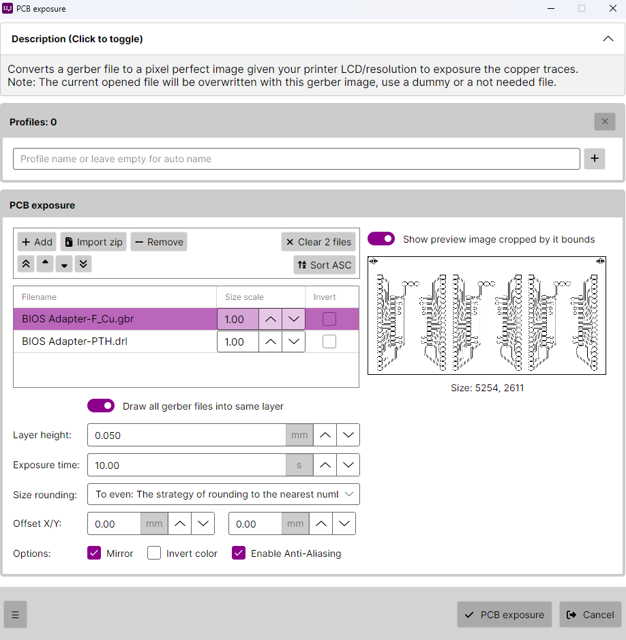The height and width of the screenshot is (640, 626).
Task: Toggle draw all gerber files into same layer
Action: coord(101,406)
